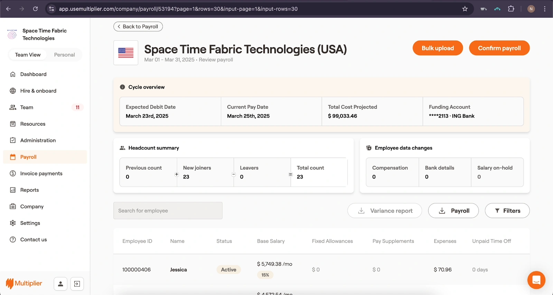Click the Hire & onboard globe icon
The image size is (553, 295).
13,91
